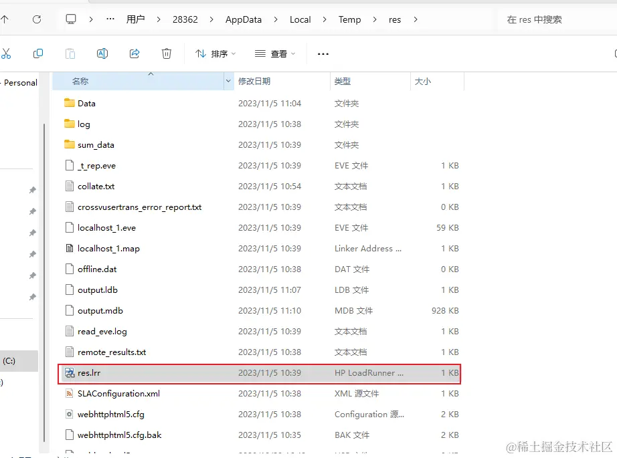617x458 pixels.
Task: Click the navigation pane vertical scrollbar
Action: (44, 283)
